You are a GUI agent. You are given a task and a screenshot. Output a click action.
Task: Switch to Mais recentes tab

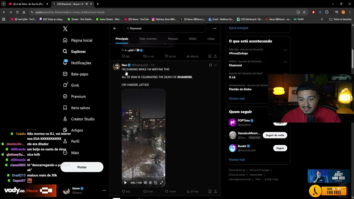(x=148, y=39)
